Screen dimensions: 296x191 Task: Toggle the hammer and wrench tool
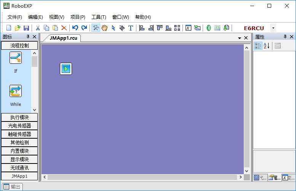tap(96, 28)
